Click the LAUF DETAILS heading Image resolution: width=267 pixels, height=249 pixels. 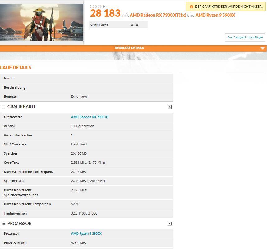pos(16,68)
